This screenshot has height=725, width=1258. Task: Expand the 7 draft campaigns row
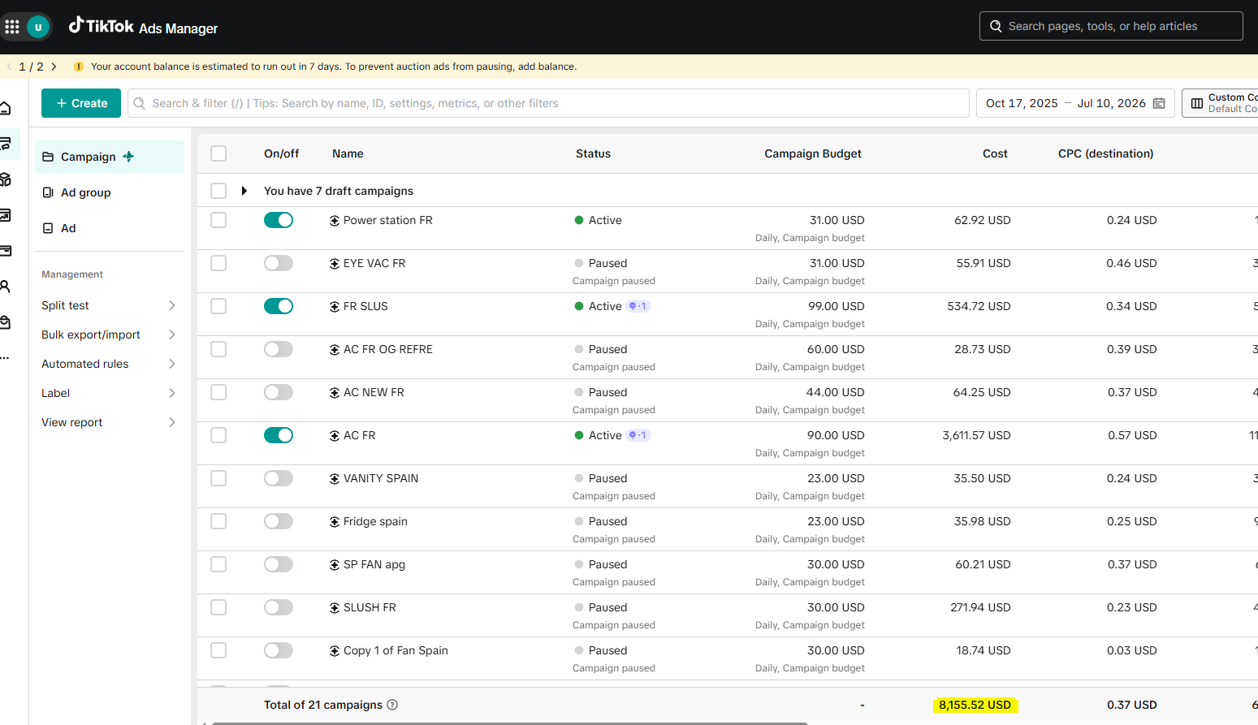[x=244, y=191]
